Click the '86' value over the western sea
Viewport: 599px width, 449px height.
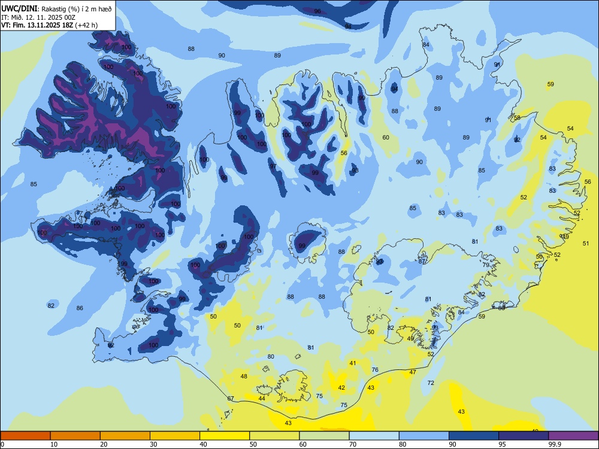[80, 308]
